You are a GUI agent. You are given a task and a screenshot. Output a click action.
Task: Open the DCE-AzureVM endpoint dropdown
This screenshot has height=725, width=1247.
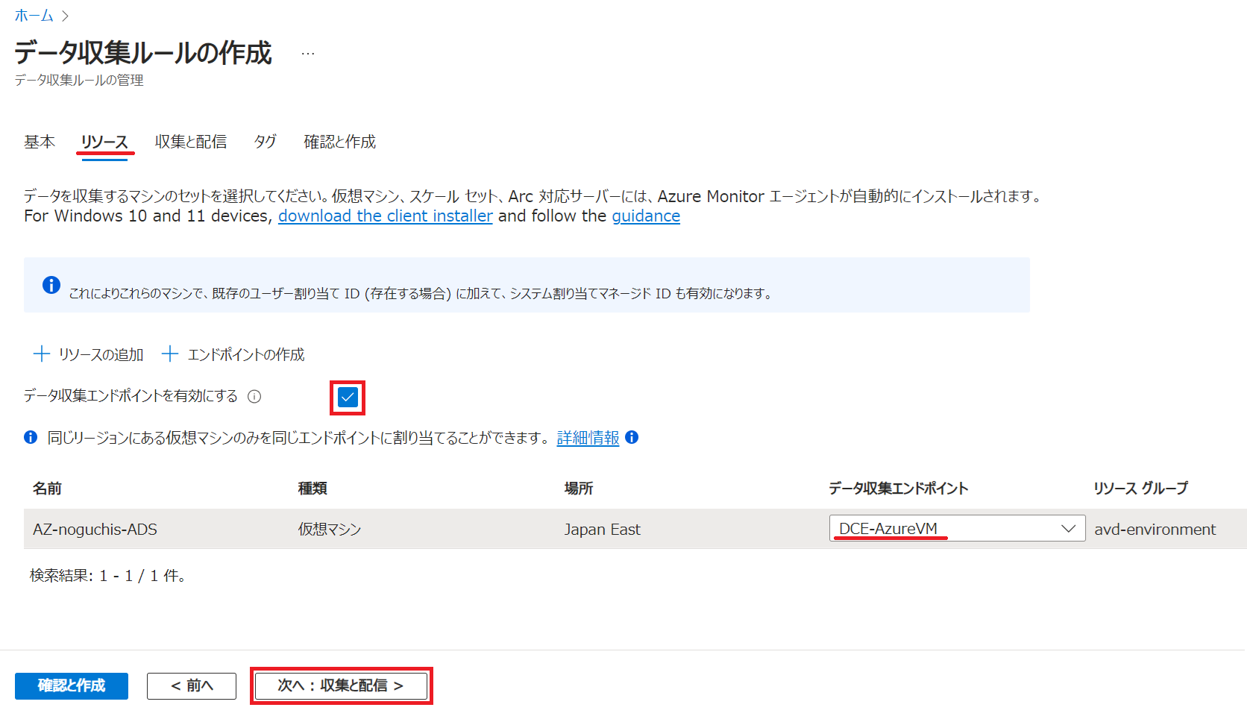957,528
